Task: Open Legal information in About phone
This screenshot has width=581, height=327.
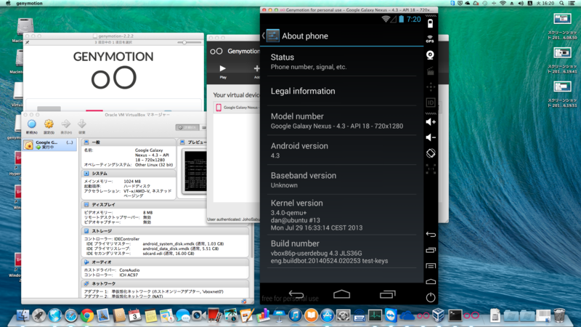Action: (341, 92)
